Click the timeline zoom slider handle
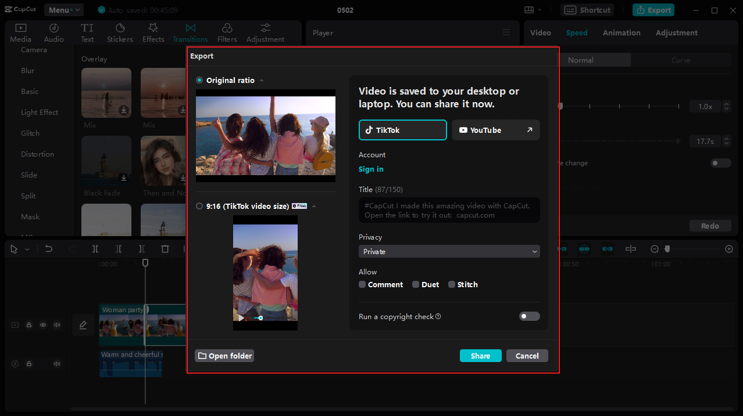 point(667,249)
